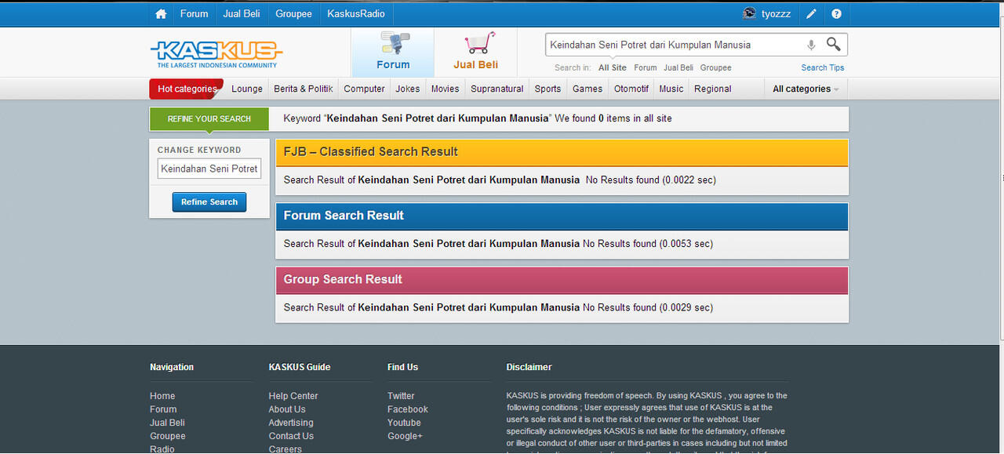Open footer Contact Us link
The image size is (1004, 454).
(291, 436)
